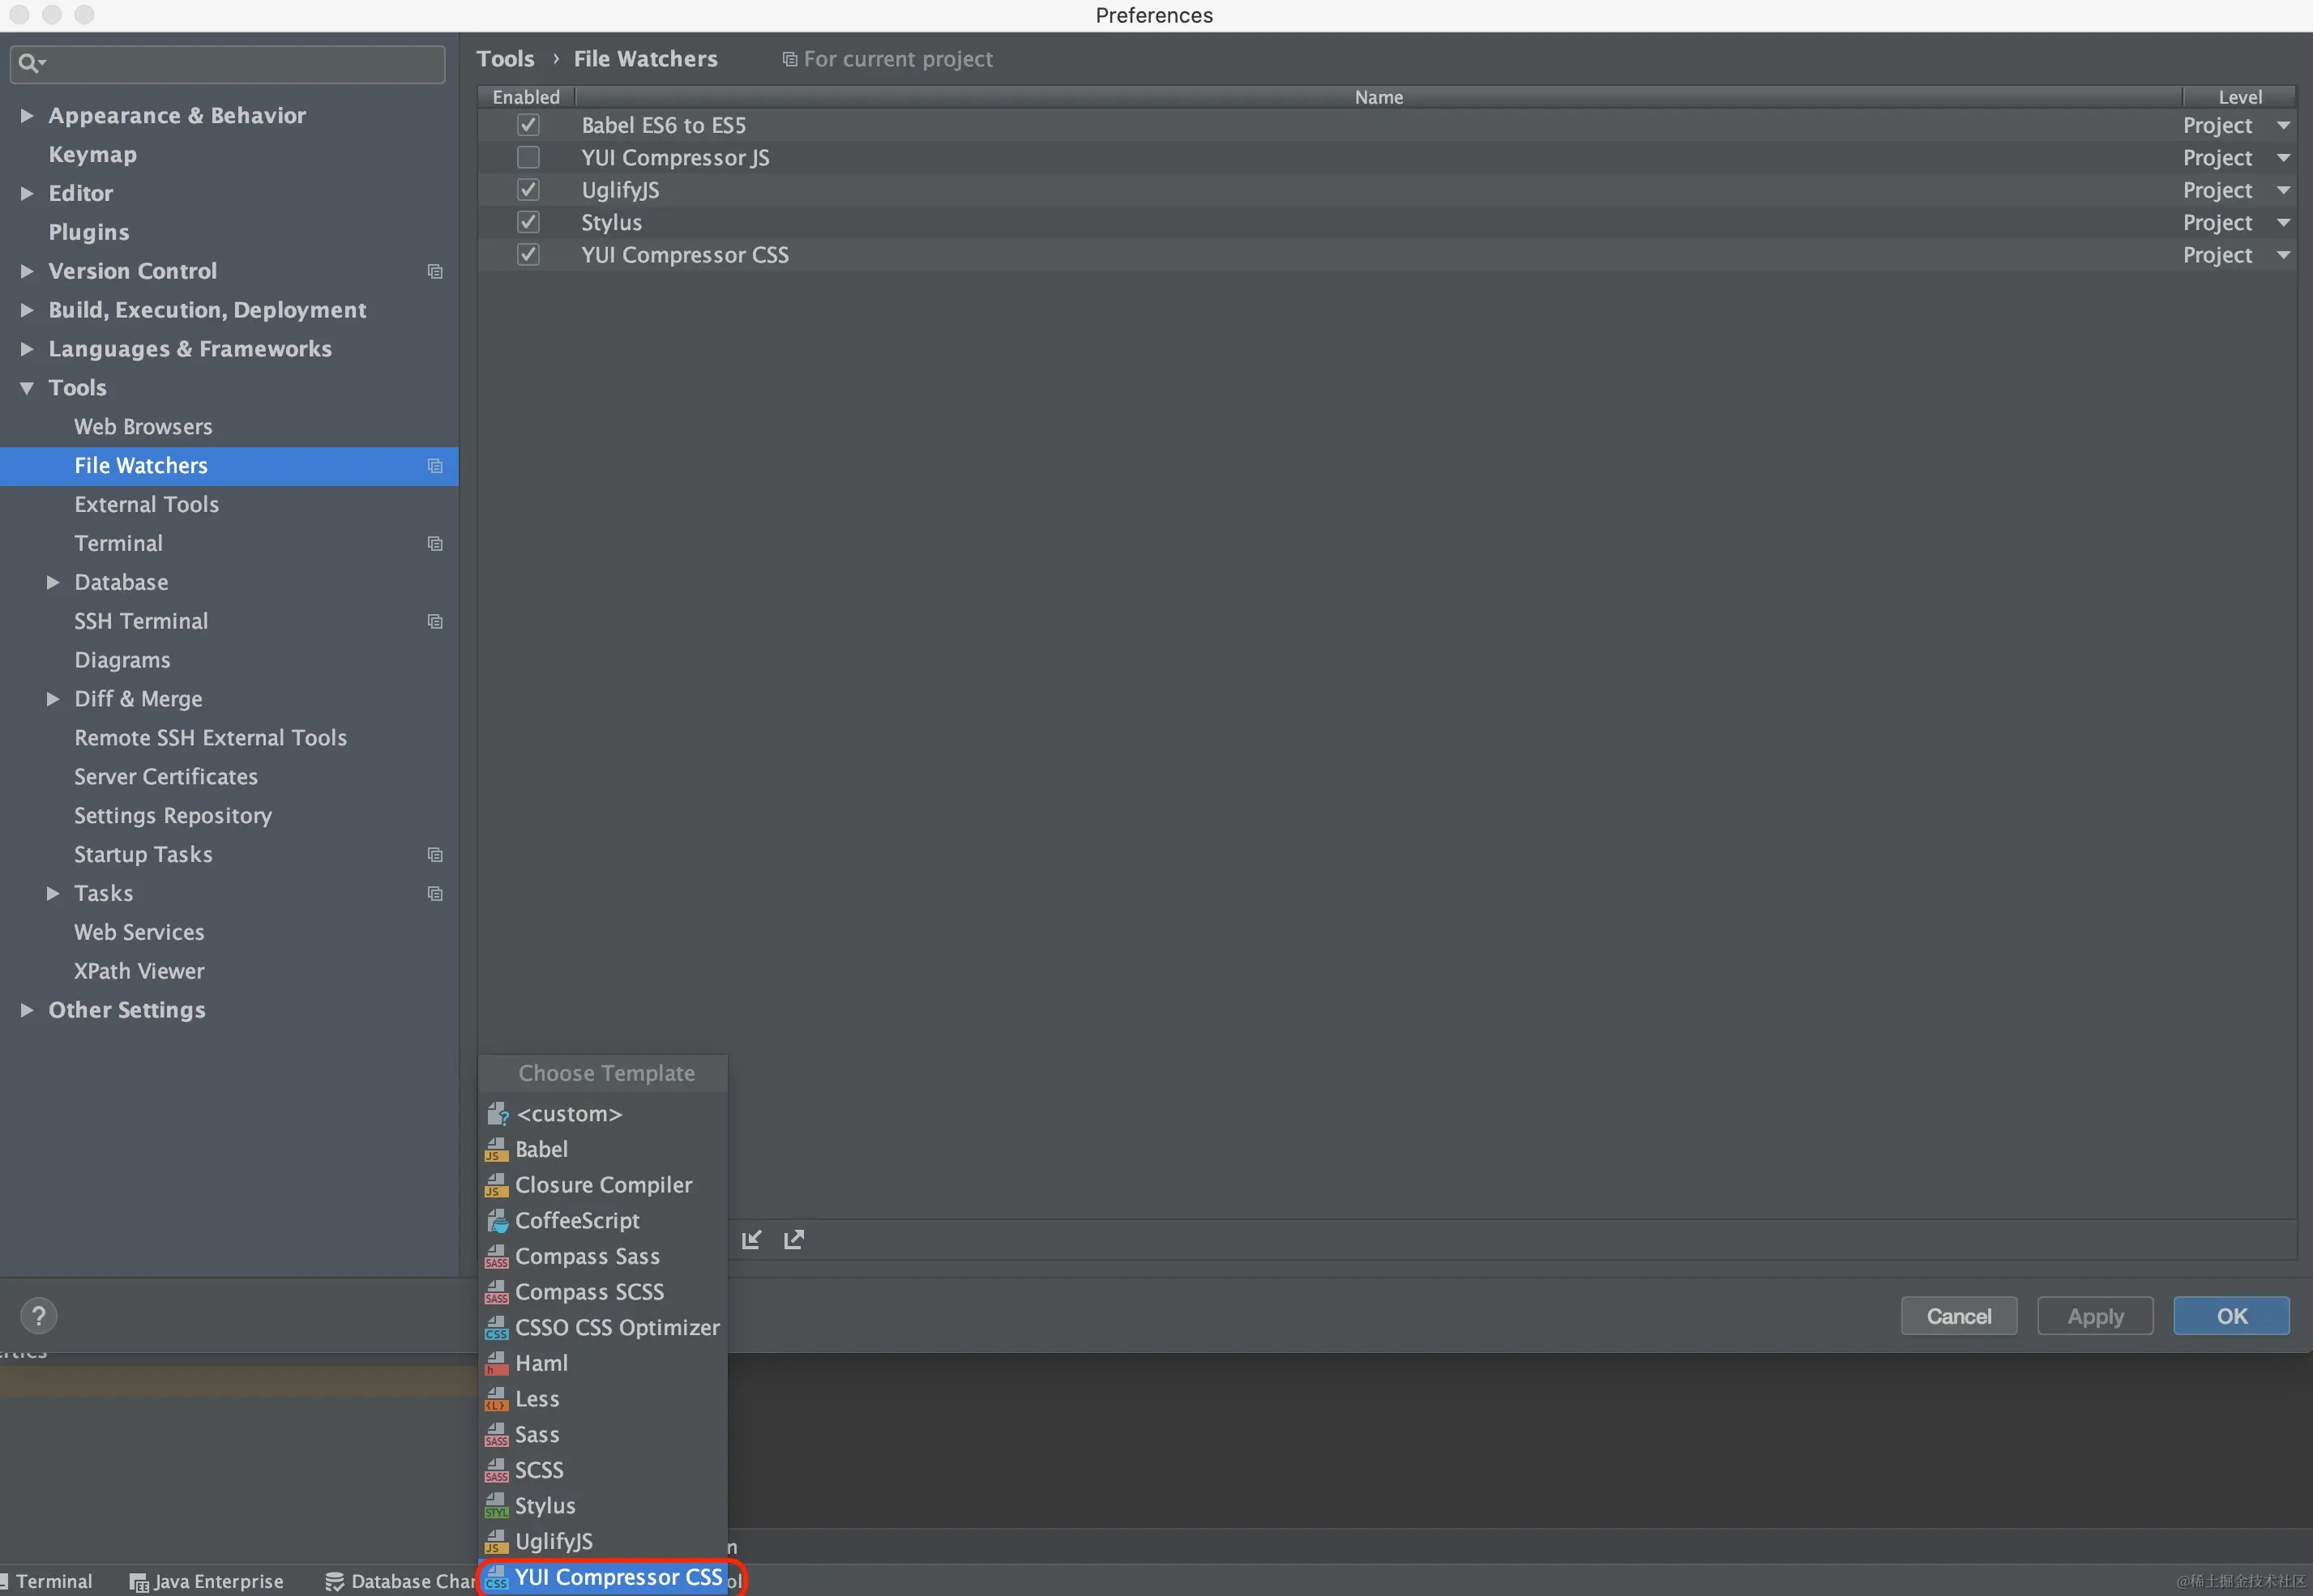Choose YUI Compressor CSS template
This screenshot has height=1596, width=2313.
click(618, 1577)
